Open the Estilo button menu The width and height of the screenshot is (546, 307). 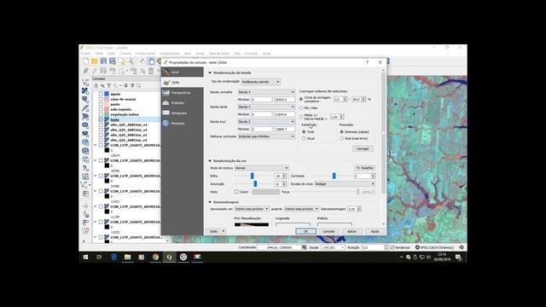(x=216, y=231)
